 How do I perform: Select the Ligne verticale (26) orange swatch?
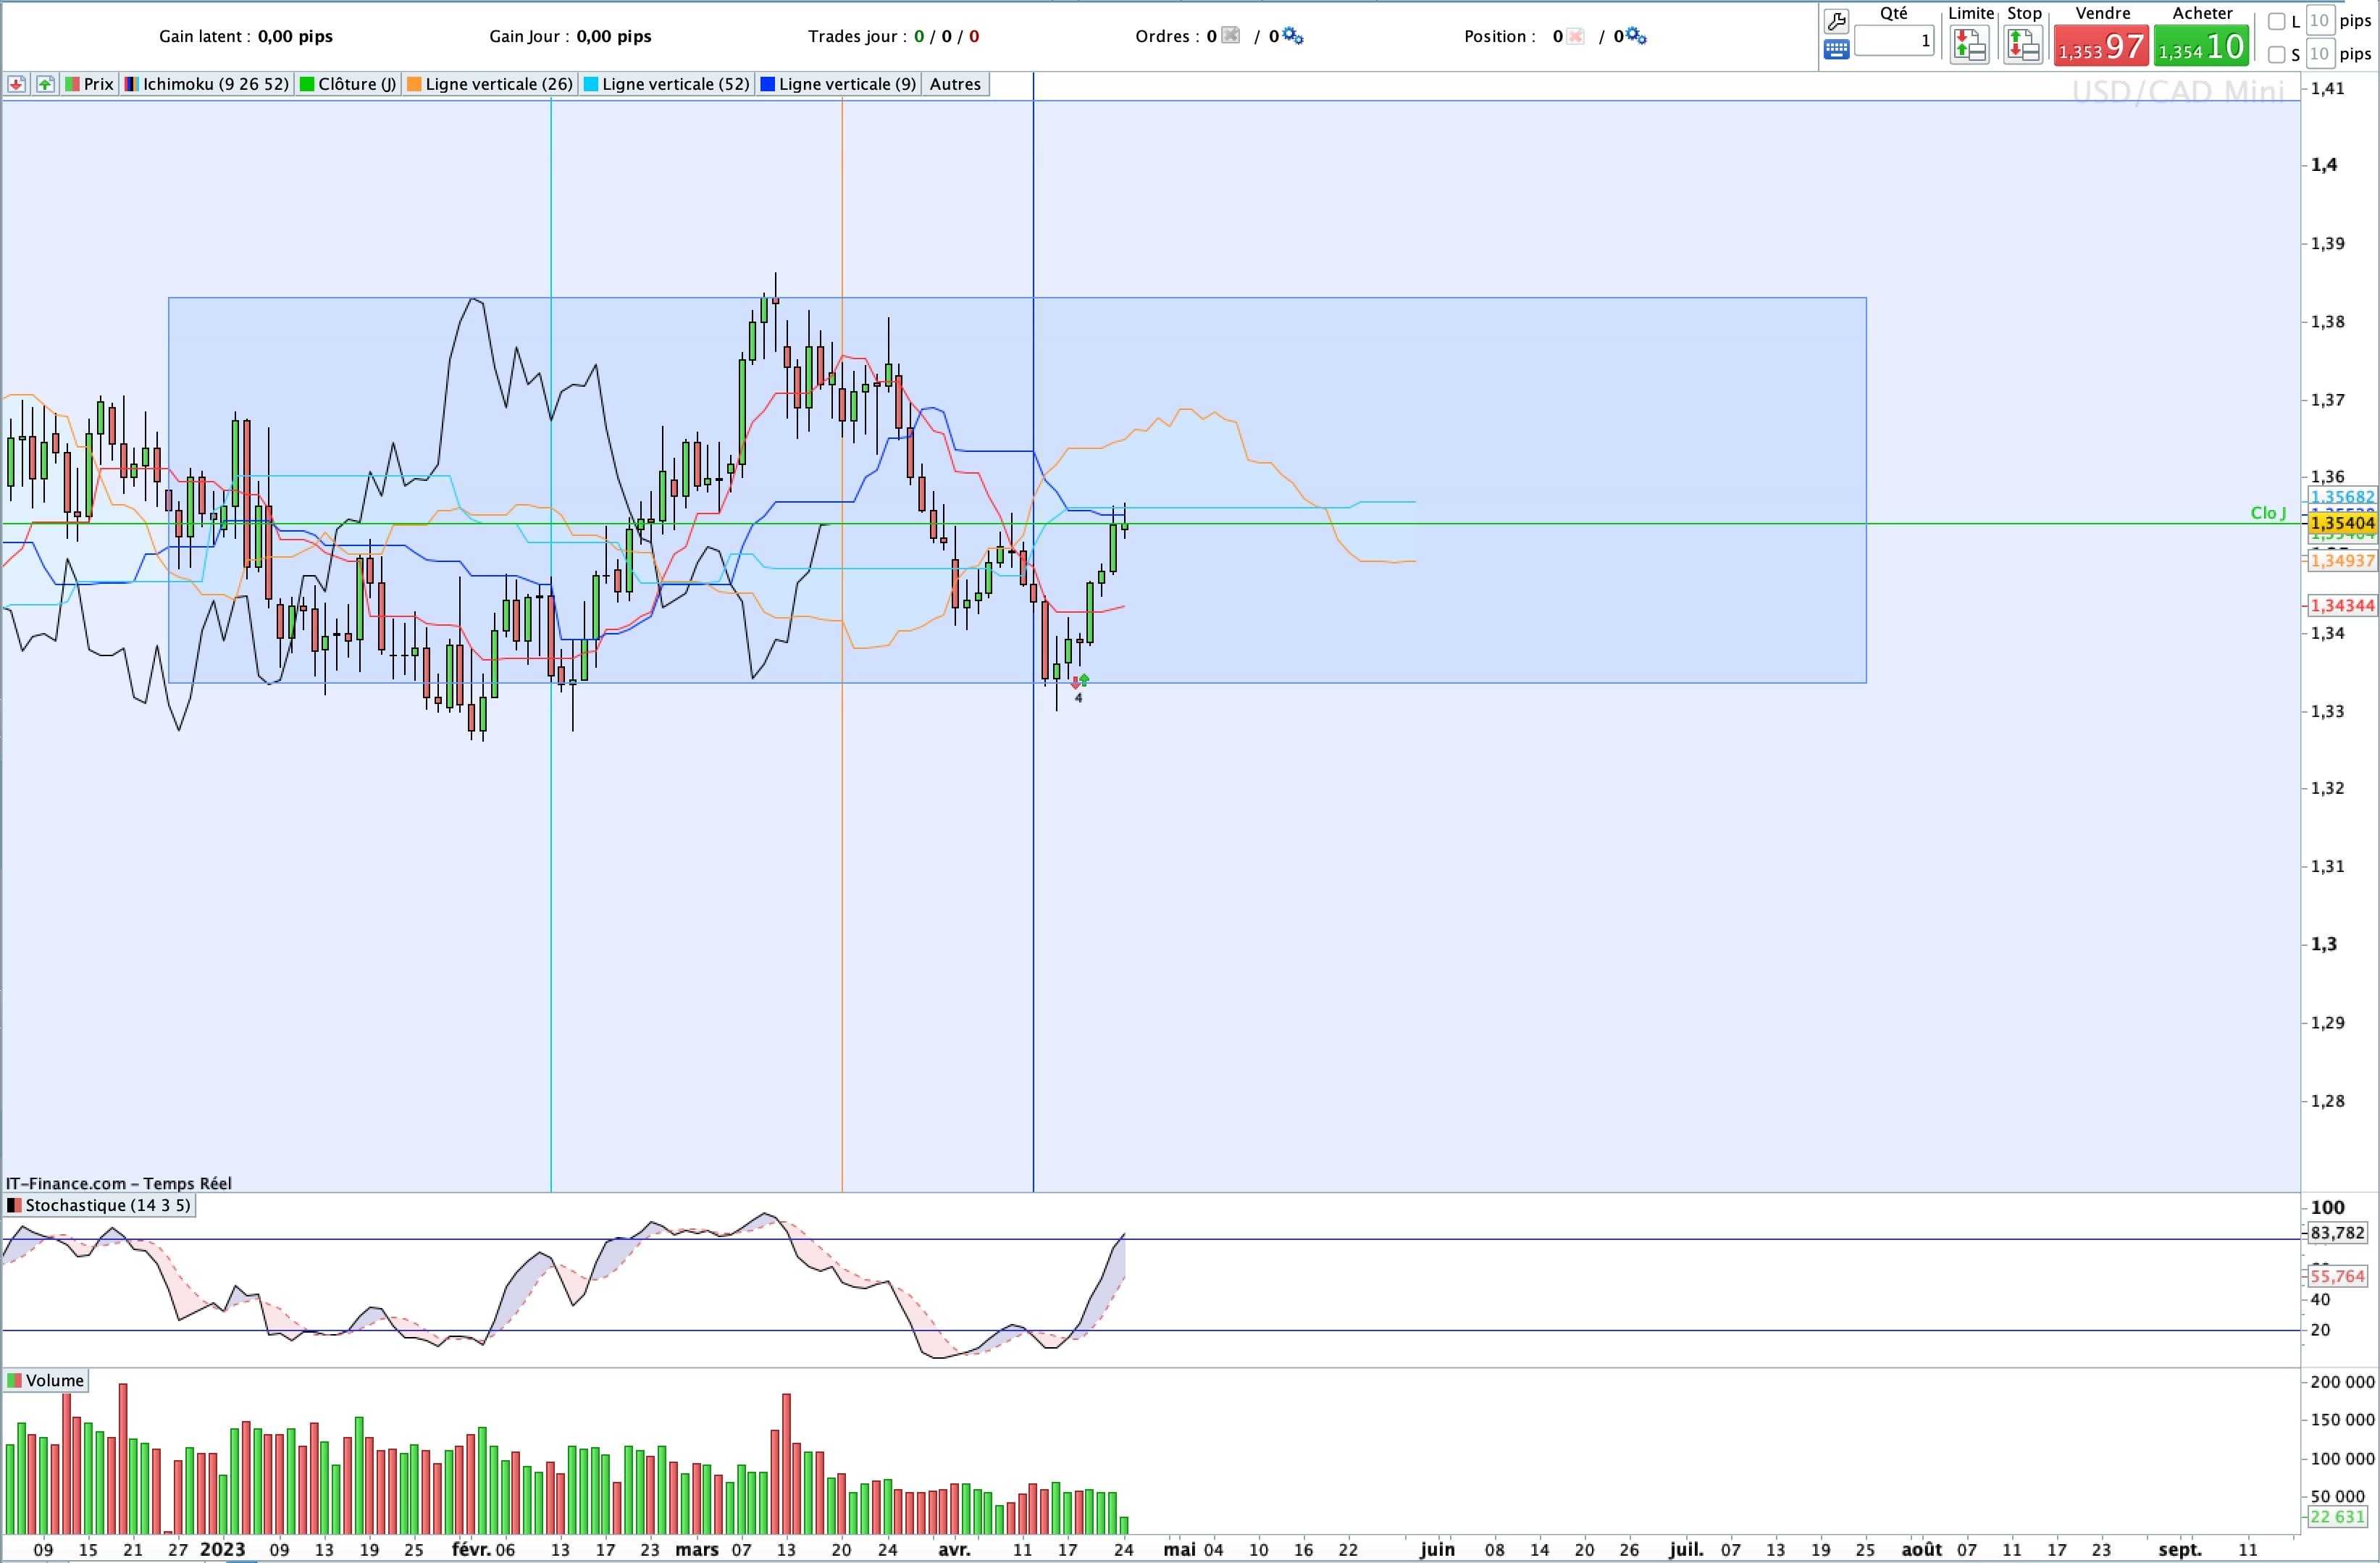(x=413, y=84)
